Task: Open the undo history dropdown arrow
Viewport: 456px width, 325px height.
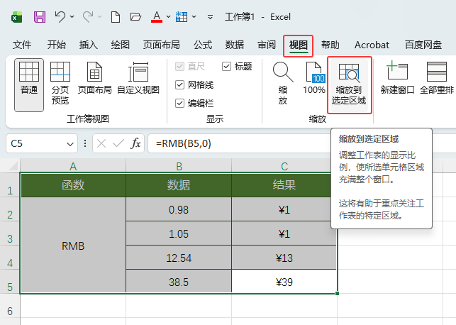Action: tap(72, 17)
